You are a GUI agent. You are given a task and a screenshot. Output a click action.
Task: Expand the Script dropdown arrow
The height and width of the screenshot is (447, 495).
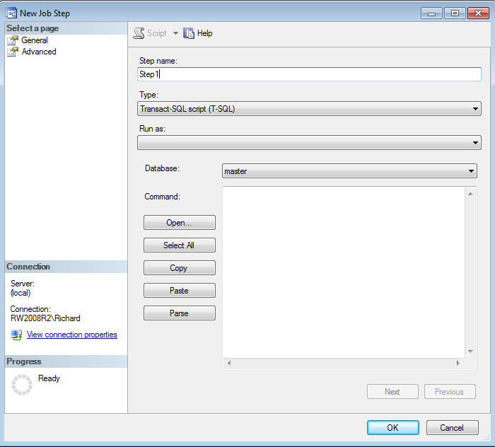click(x=175, y=33)
